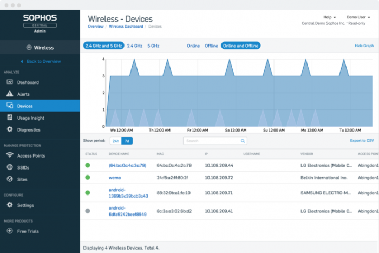This screenshot has width=379, height=253.
Task: Click the Dashboard chart icon in sidebar
Action: (x=9, y=82)
